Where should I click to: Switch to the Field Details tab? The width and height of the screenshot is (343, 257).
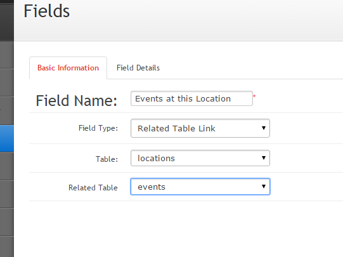(138, 68)
